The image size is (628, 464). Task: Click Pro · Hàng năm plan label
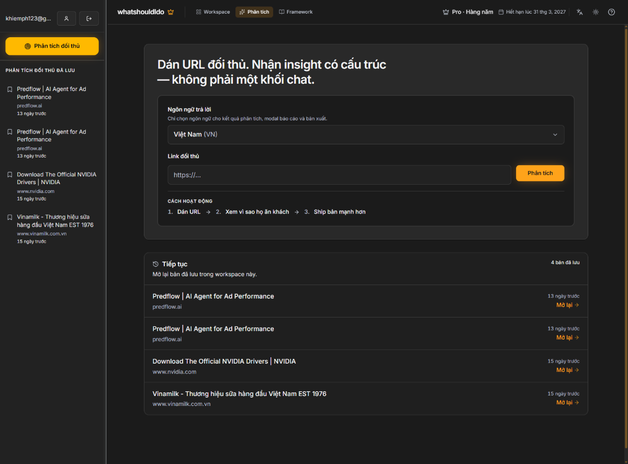pyautogui.click(x=473, y=12)
